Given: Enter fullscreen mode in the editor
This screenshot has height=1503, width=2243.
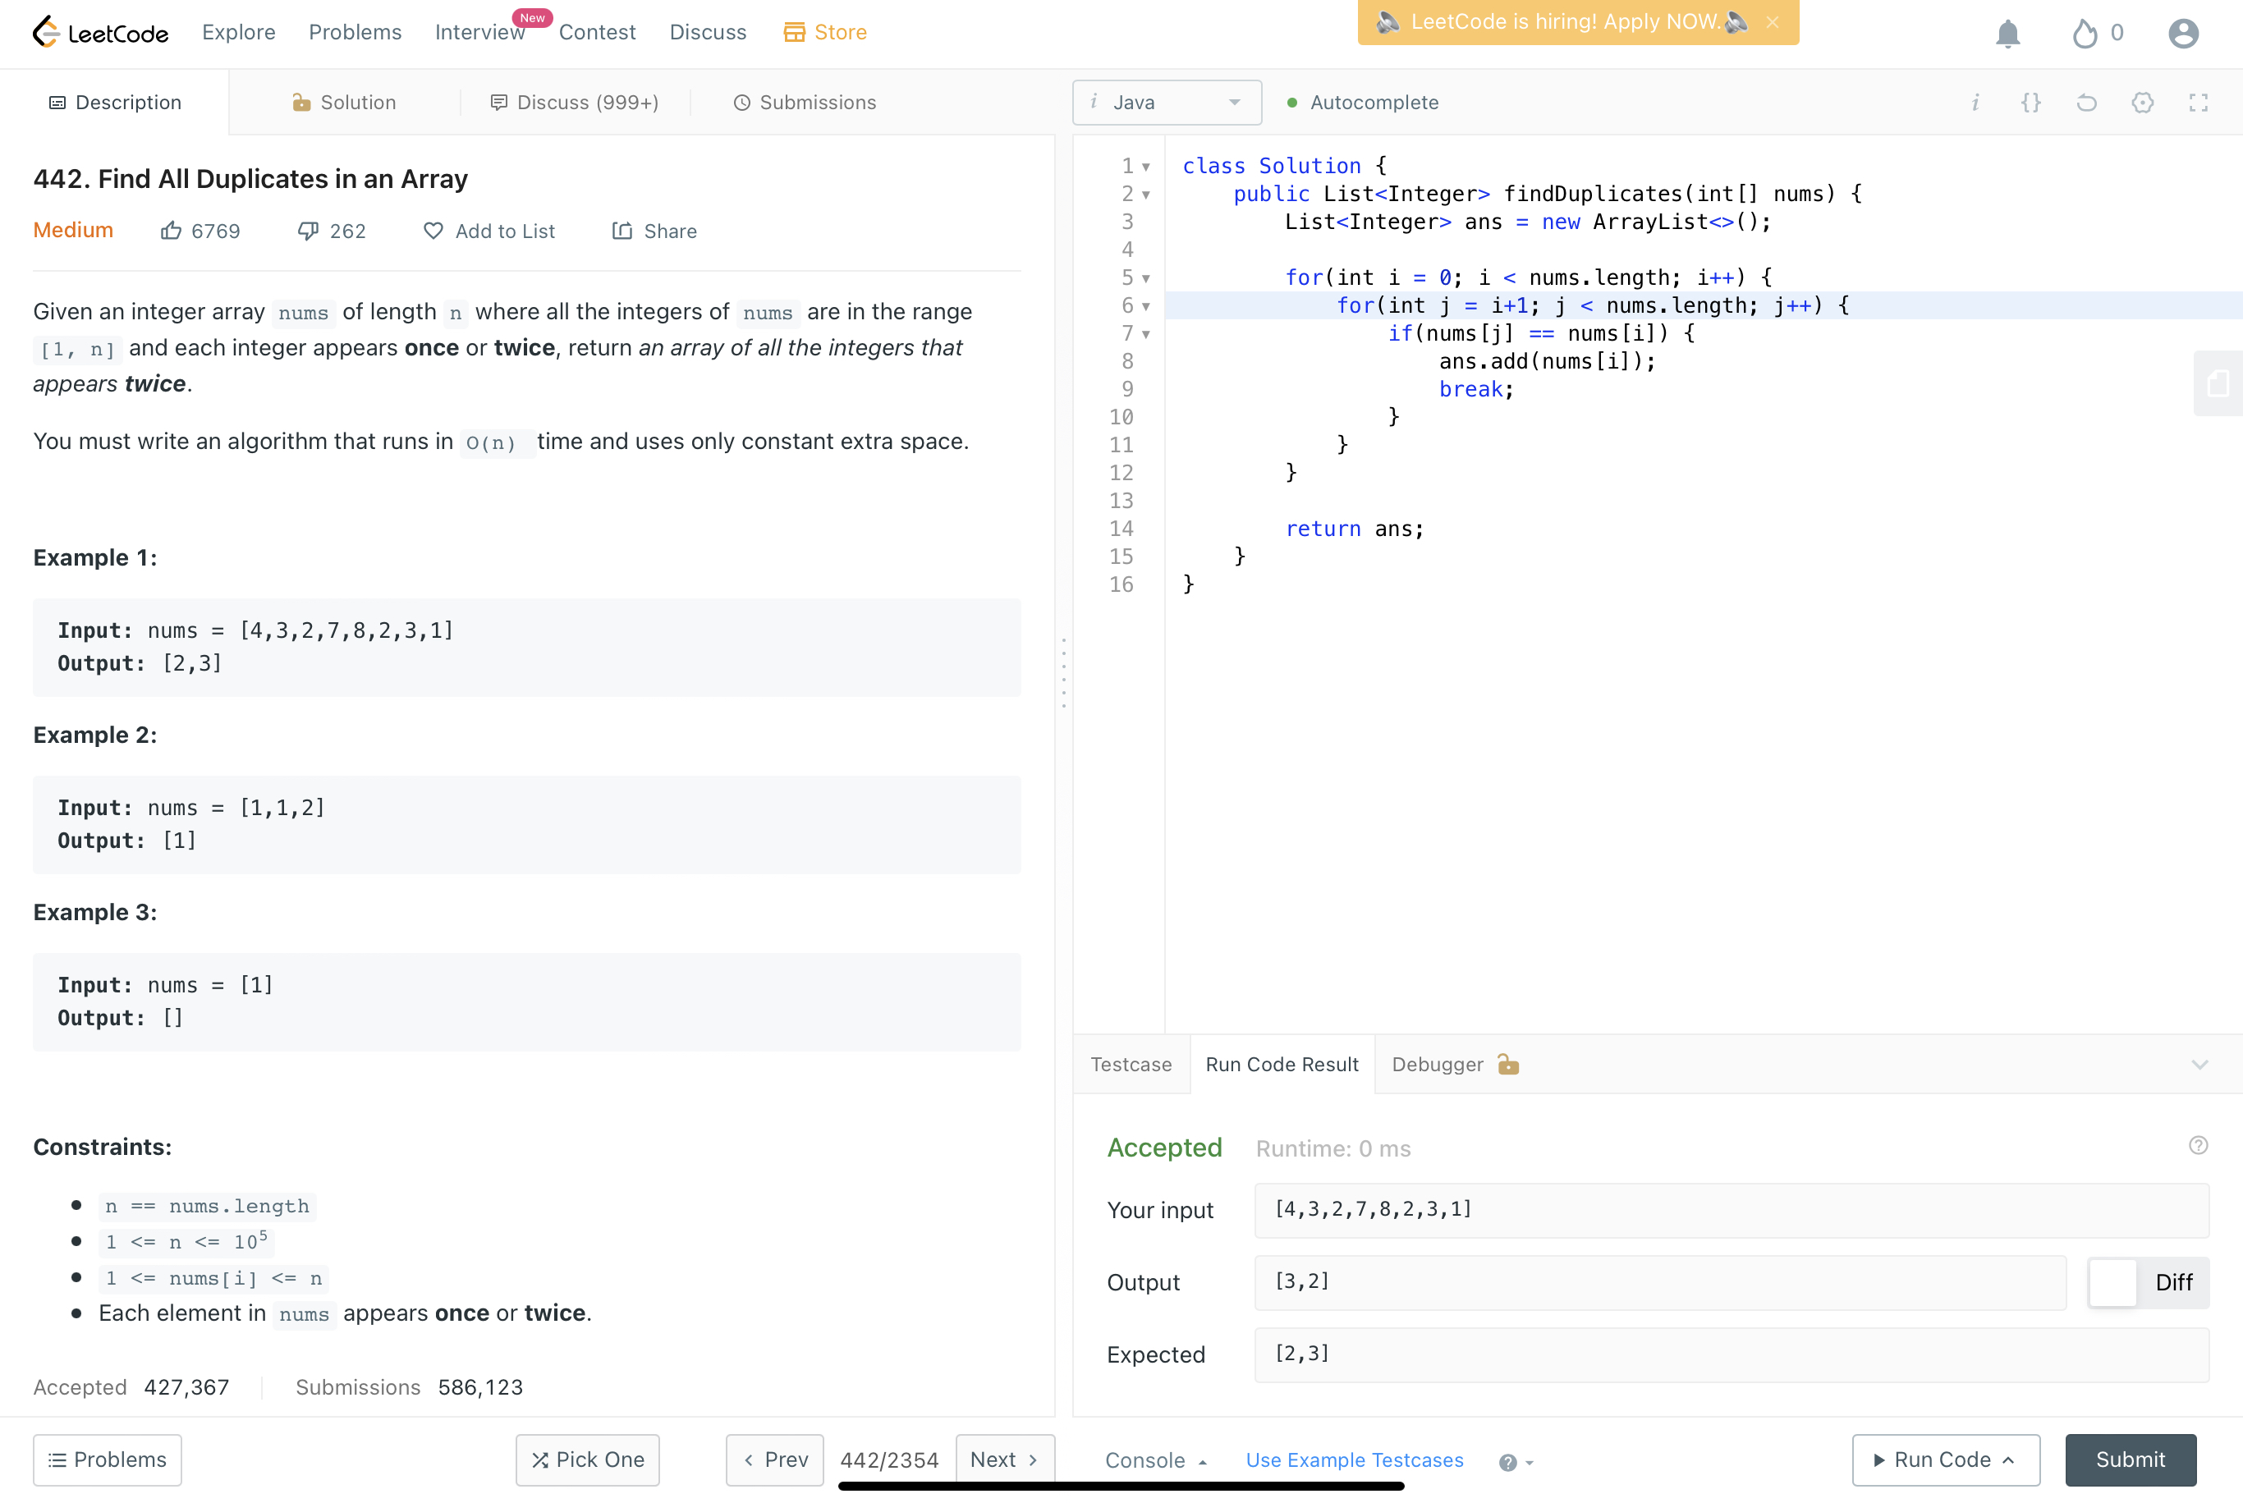Looking at the screenshot, I should coord(2198,103).
